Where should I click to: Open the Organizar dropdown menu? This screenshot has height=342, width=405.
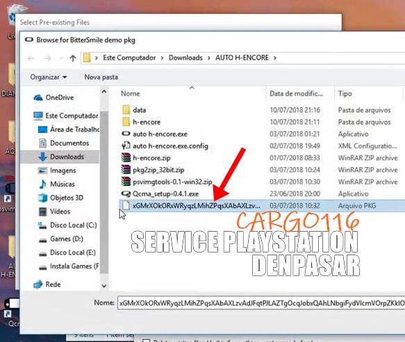(49, 77)
